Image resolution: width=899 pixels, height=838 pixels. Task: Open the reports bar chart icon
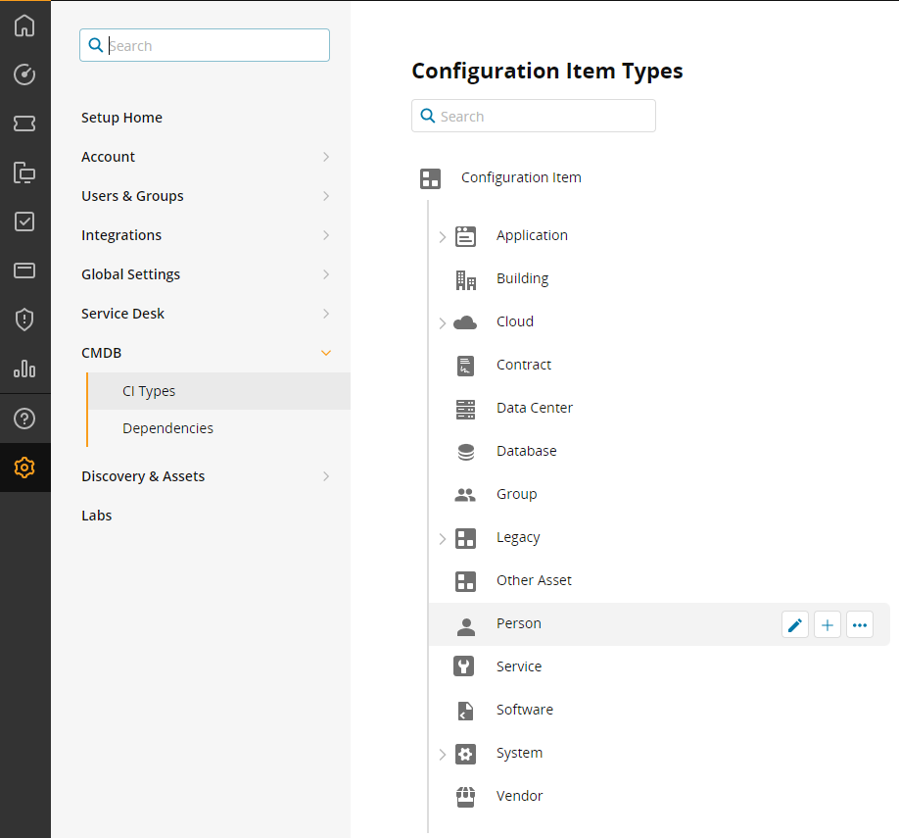tap(24, 369)
